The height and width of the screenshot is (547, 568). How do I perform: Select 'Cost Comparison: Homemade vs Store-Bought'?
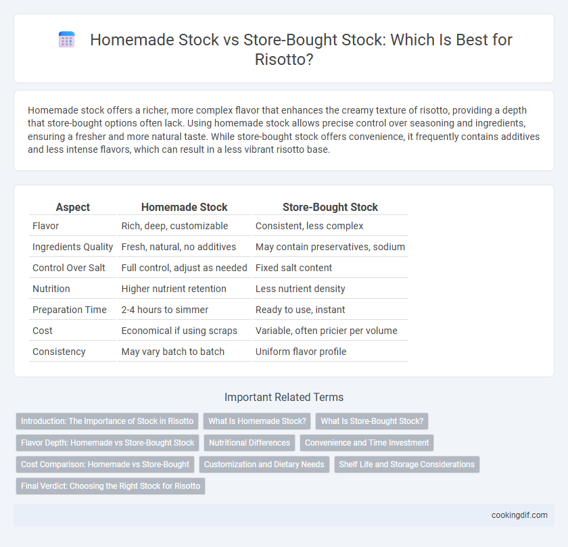pos(105,465)
